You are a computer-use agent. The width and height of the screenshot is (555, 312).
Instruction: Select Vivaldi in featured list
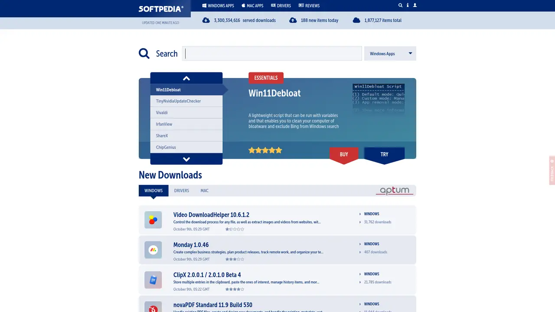click(x=186, y=113)
